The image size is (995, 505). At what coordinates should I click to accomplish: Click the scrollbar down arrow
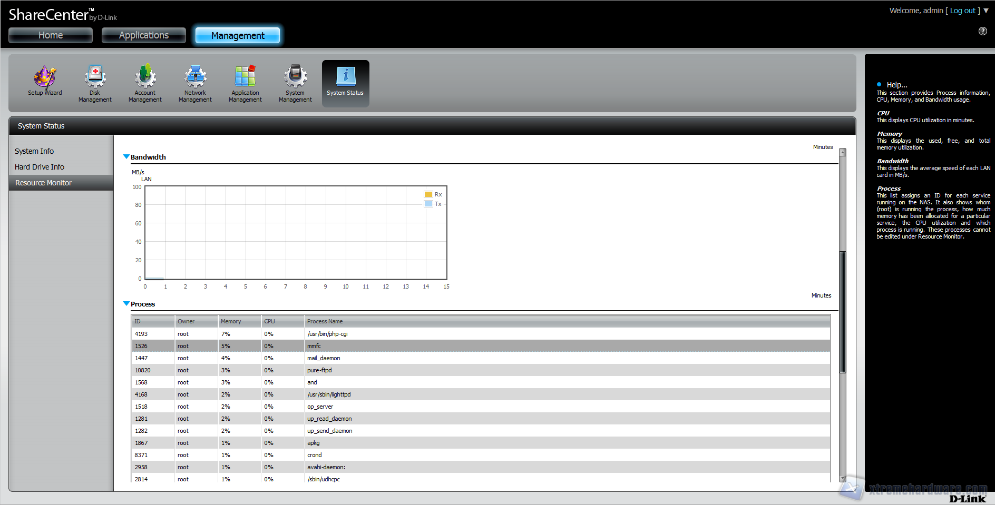(x=843, y=478)
